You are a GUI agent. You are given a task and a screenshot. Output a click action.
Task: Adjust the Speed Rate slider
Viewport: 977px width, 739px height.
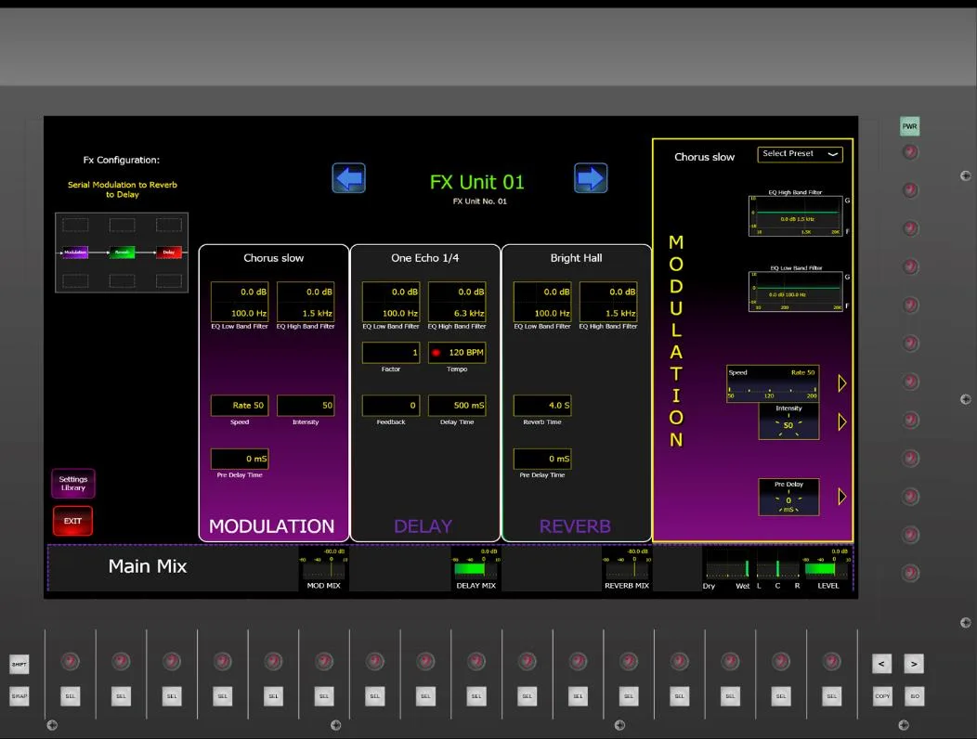tap(773, 383)
